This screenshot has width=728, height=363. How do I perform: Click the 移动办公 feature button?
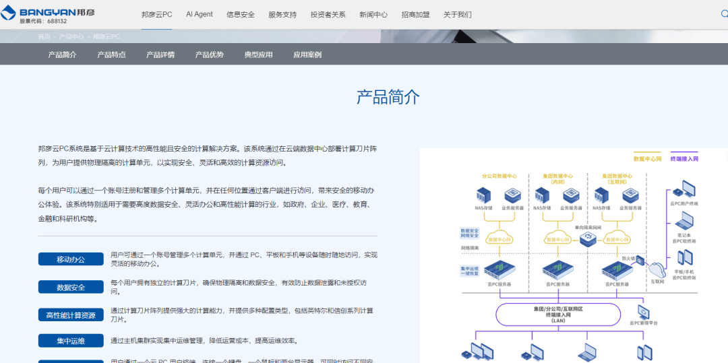pos(71,259)
